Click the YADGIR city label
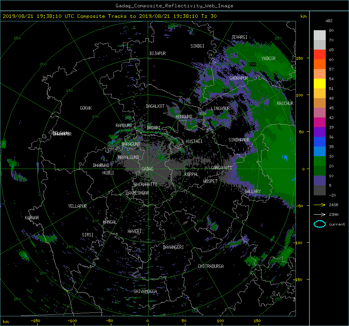Screen dimensions: 349x326 pos(268,59)
